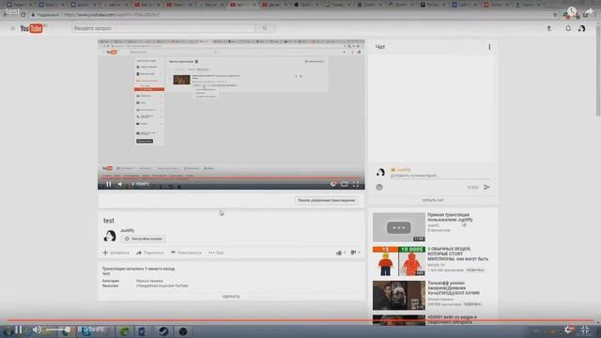Viewport: 601px width, 338px height.
Task: Open the Стандартная лицензия YouTube link
Action: click(162, 285)
